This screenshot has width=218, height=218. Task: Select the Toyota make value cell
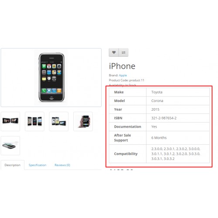pyautogui.click(x=178, y=92)
